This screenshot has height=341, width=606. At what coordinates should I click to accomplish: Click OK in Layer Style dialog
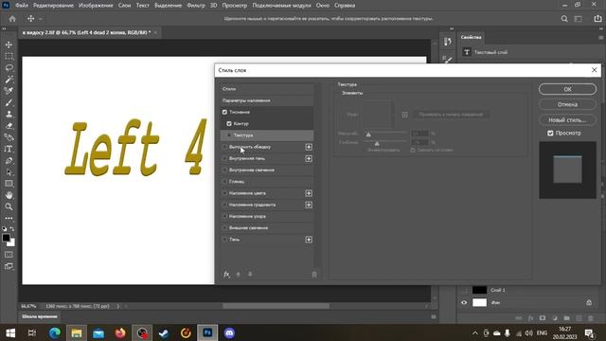coord(567,89)
